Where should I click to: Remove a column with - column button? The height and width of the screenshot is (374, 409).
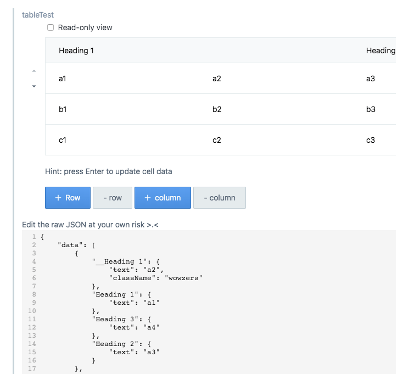220,198
